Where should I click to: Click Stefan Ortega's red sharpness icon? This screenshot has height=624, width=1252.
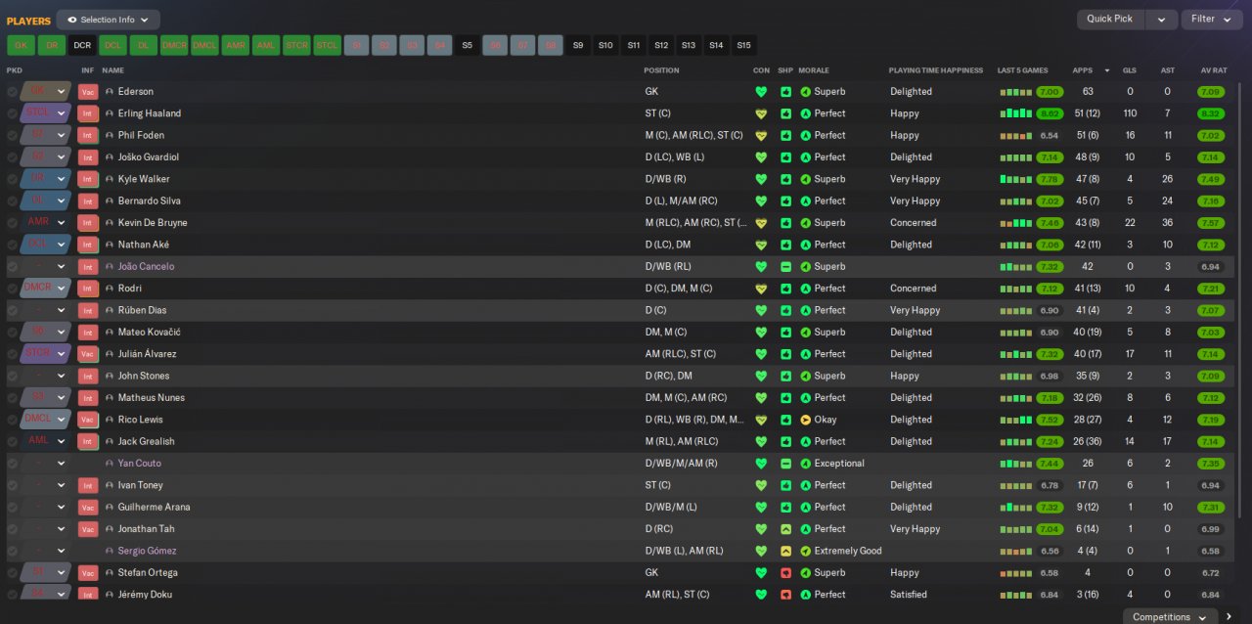[x=785, y=573]
